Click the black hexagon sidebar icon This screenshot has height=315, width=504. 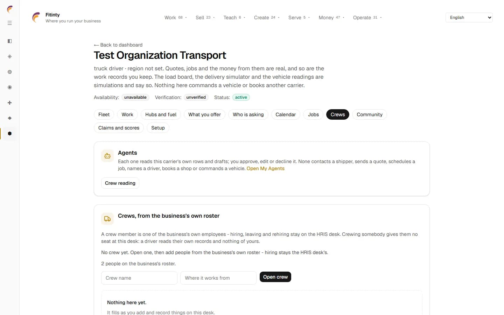(10, 134)
